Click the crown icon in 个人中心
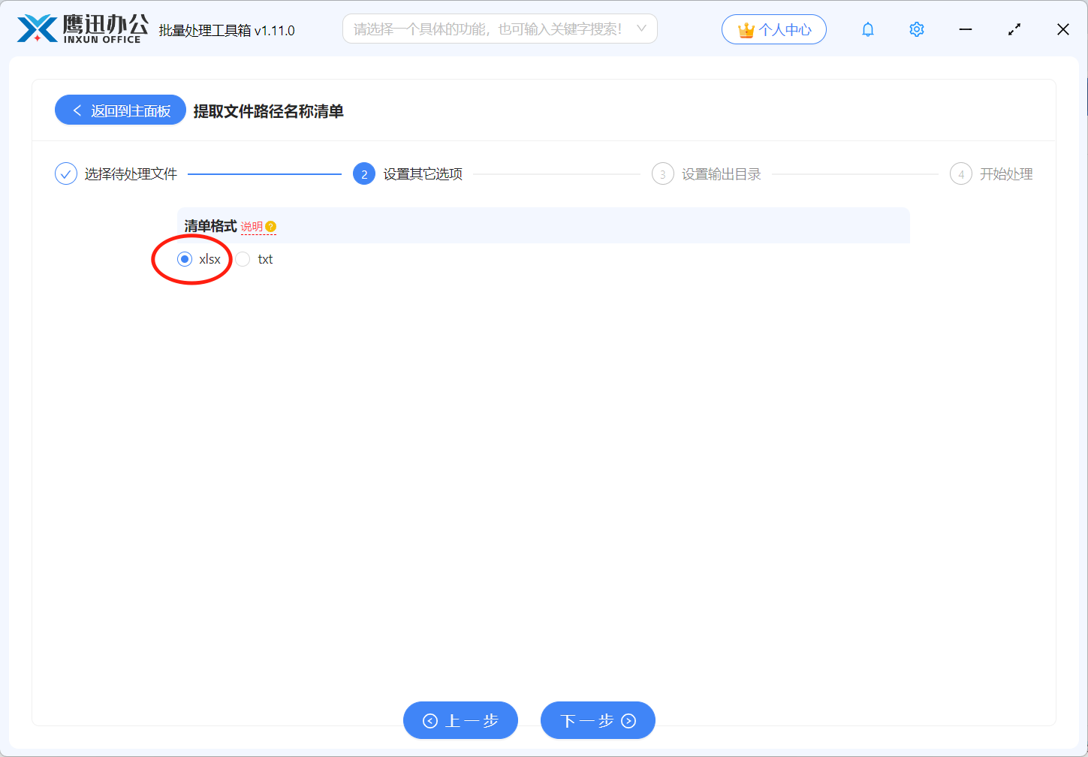Screen dimensions: 1088x757 (x=746, y=30)
